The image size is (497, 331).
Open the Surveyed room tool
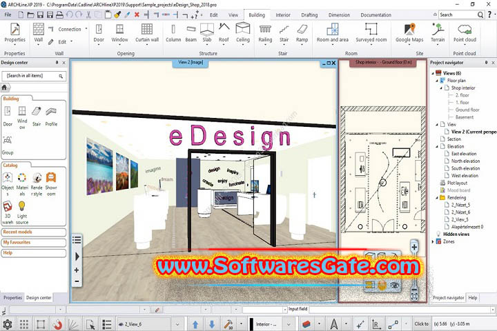[371, 33]
